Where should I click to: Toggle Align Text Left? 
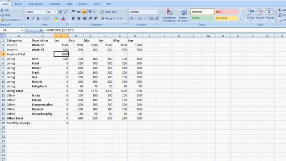pyautogui.click(x=73, y=18)
